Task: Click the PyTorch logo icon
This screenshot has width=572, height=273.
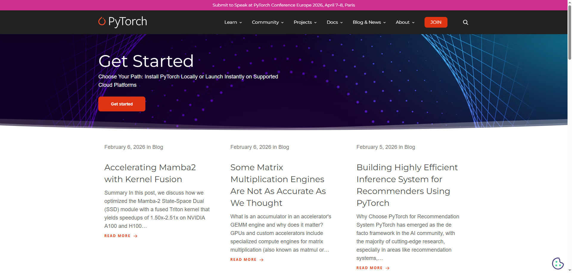Action: [x=102, y=22]
